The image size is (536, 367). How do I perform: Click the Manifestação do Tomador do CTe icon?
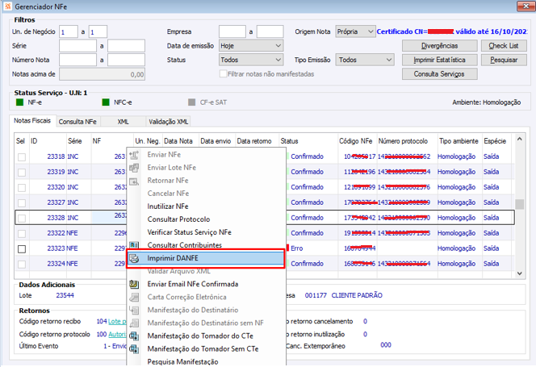[135, 336]
